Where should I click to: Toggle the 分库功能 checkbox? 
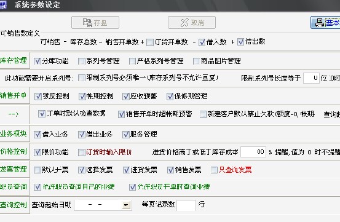pyautogui.click(x=38, y=61)
